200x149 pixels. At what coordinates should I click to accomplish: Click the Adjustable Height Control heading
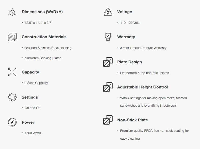coord(142,87)
